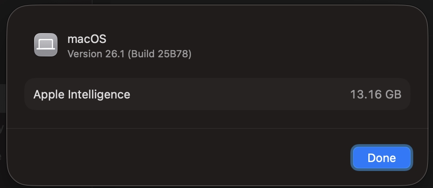This screenshot has height=188, width=433.
Task: Click the macOS laptop icon
Action: [x=46, y=45]
